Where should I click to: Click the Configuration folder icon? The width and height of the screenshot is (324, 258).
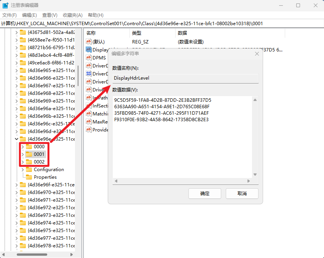coord(29,170)
